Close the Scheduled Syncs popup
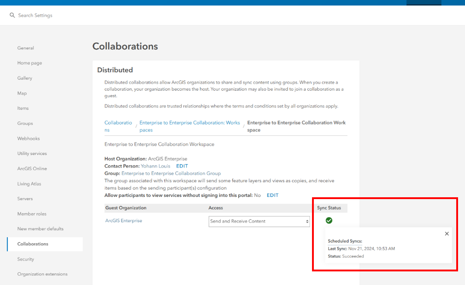The width and height of the screenshot is (465, 285). [x=447, y=234]
